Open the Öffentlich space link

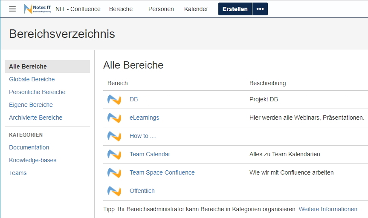[x=142, y=191]
